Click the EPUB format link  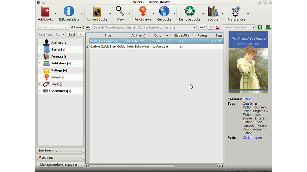point(247,99)
